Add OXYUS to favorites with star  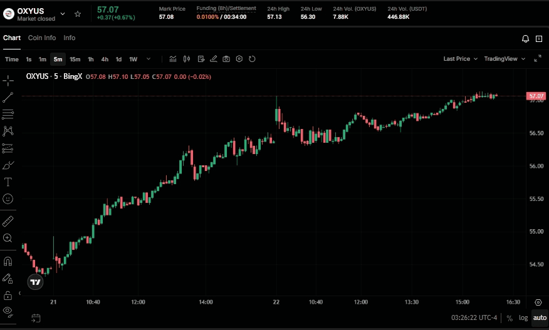(78, 14)
